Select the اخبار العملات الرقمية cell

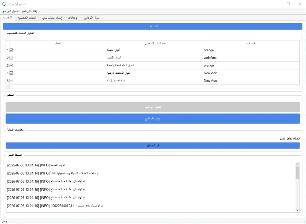pyautogui.click(x=154, y=73)
